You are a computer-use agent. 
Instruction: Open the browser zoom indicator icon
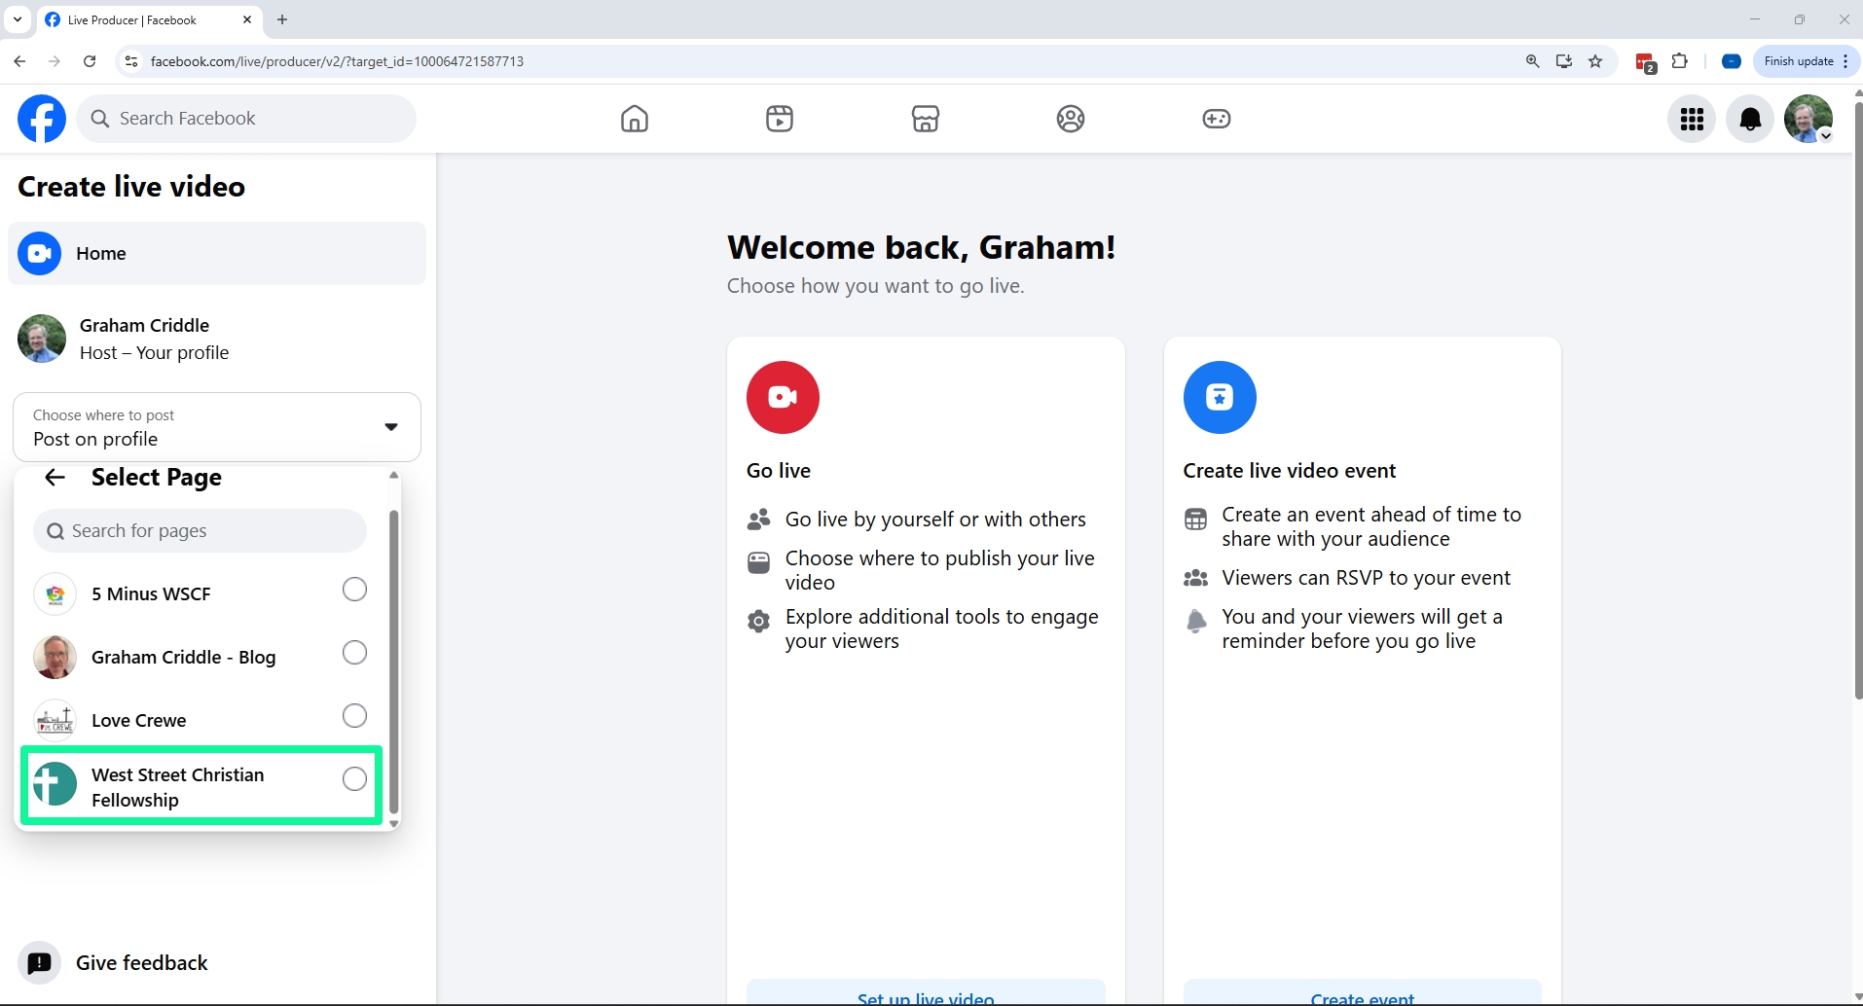[x=1533, y=61]
